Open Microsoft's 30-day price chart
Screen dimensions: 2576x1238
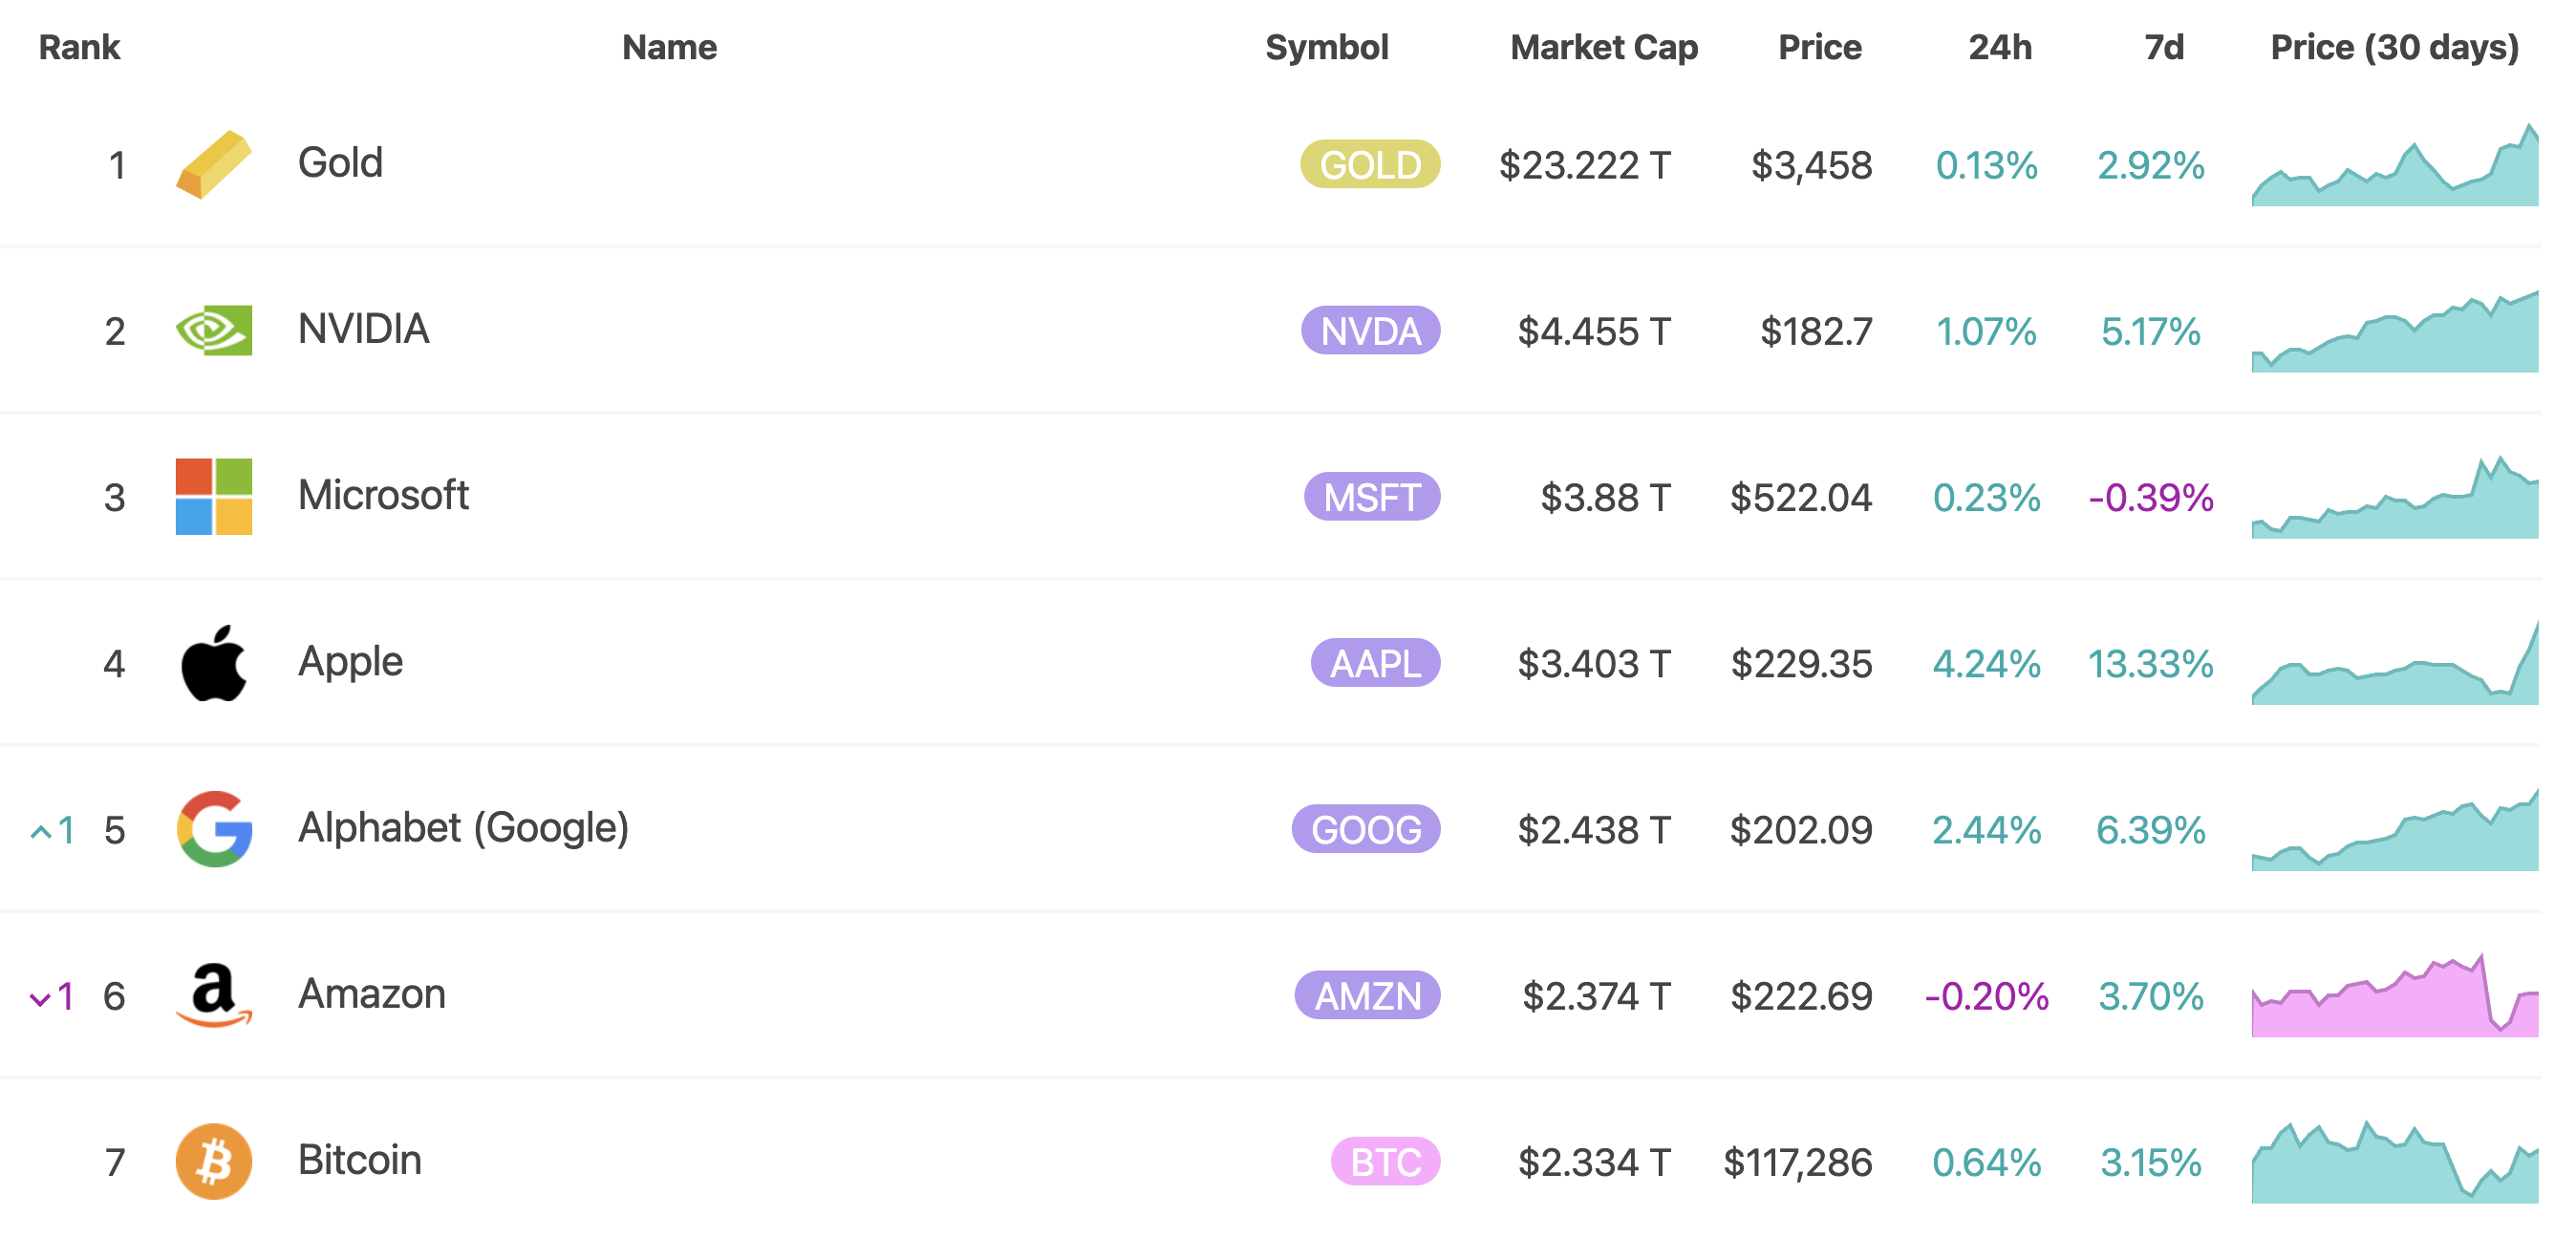point(2394,497)
